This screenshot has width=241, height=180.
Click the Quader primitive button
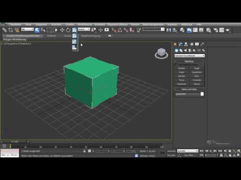tap(181, 68)
